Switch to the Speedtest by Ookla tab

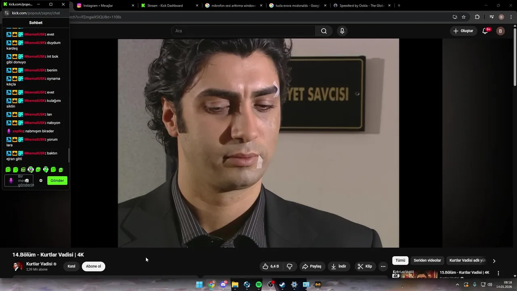(362, 6)
